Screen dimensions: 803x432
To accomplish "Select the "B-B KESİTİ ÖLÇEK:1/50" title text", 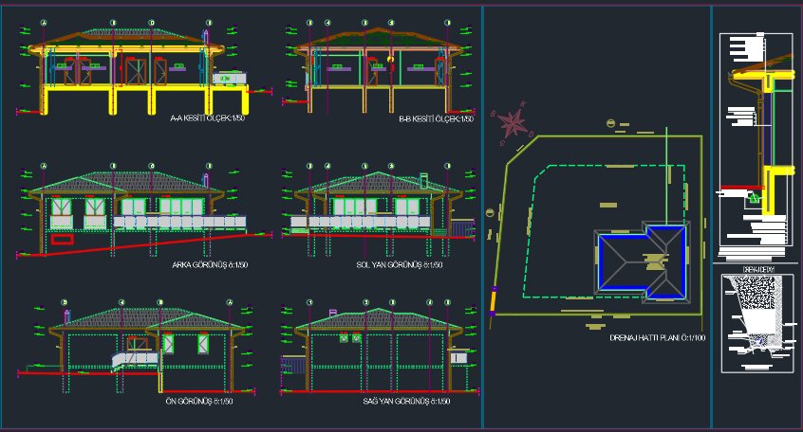I will click(435, 119).
